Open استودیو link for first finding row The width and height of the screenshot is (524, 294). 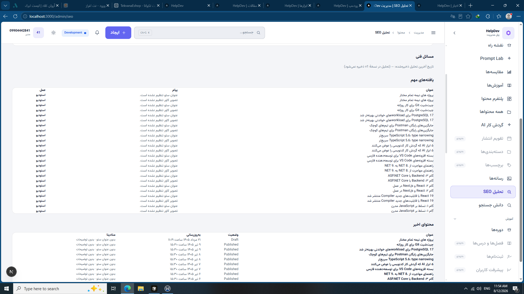pos(41,95)
